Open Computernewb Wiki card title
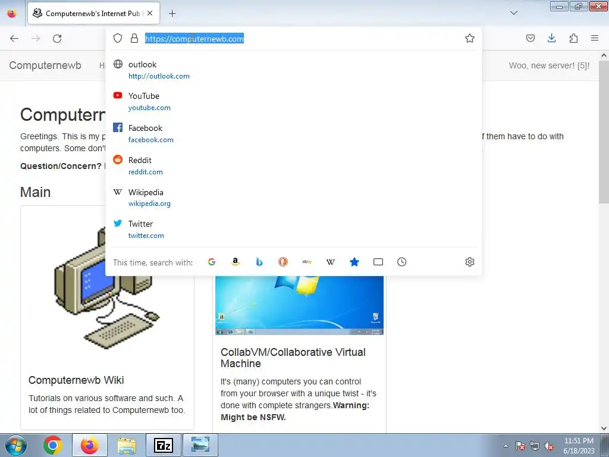The width and height of the screenshot is (609, 457). pyautogui.click(x=76, y=380)
